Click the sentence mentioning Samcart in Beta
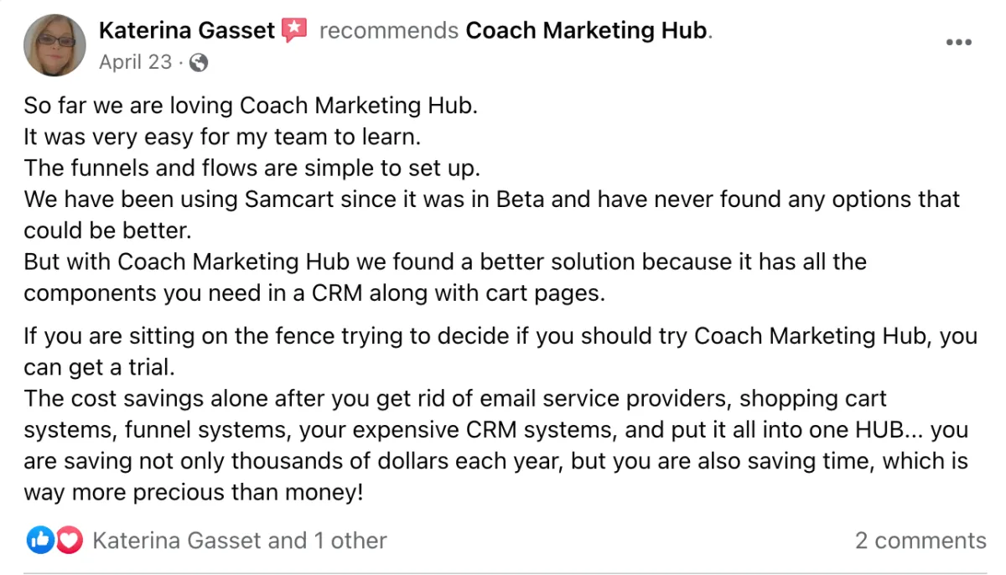This screenshot has width=1006, height=575. [x=491, y=199]
